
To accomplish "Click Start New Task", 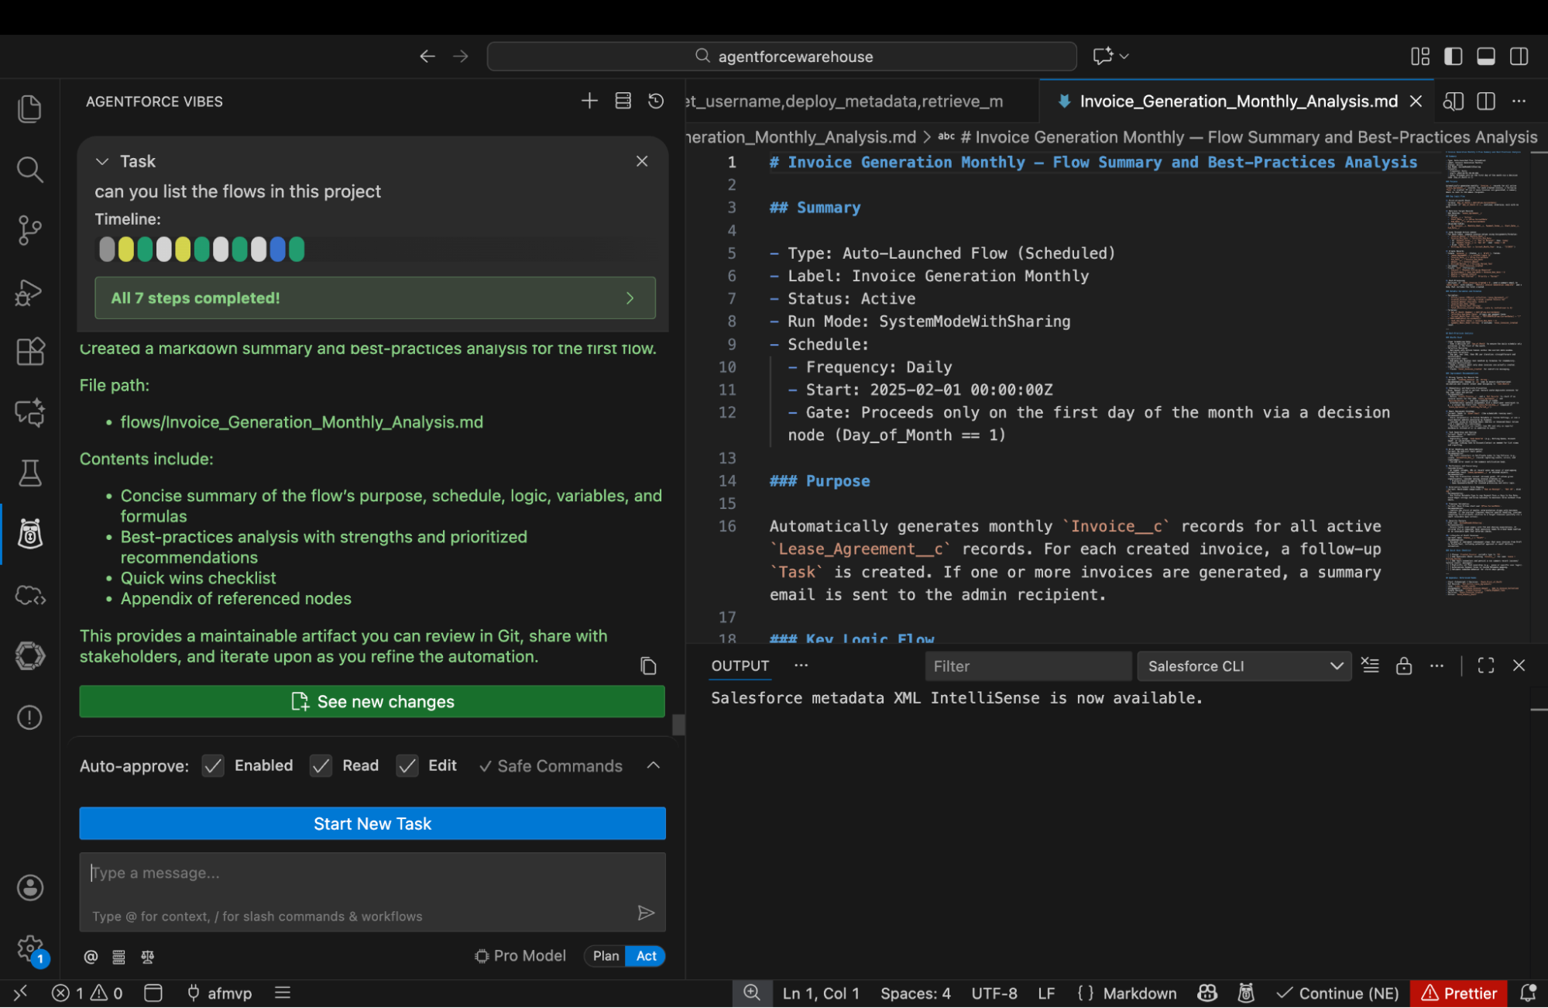I will [372, 823].
